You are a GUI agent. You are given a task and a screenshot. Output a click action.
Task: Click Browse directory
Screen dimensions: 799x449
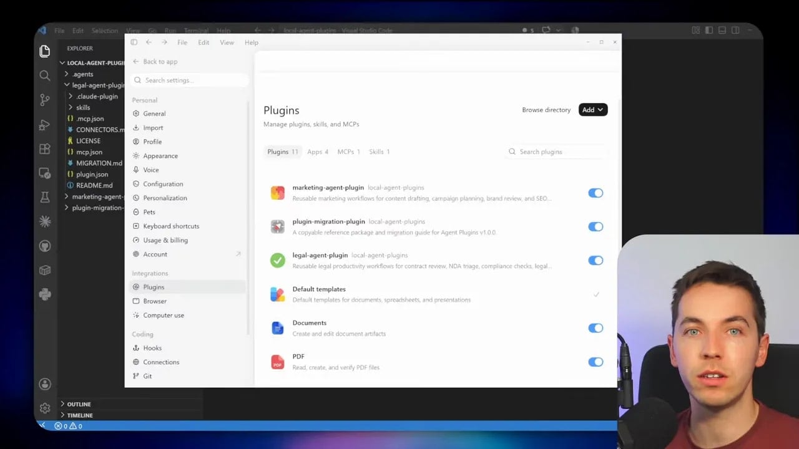(546, 110)
